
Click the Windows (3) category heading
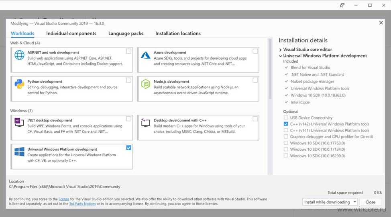21,111
